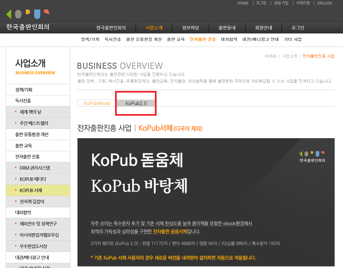The image size is (343, 268).
Task: Open 출판 교육 in the left sidebar
Action: [38, 146]
